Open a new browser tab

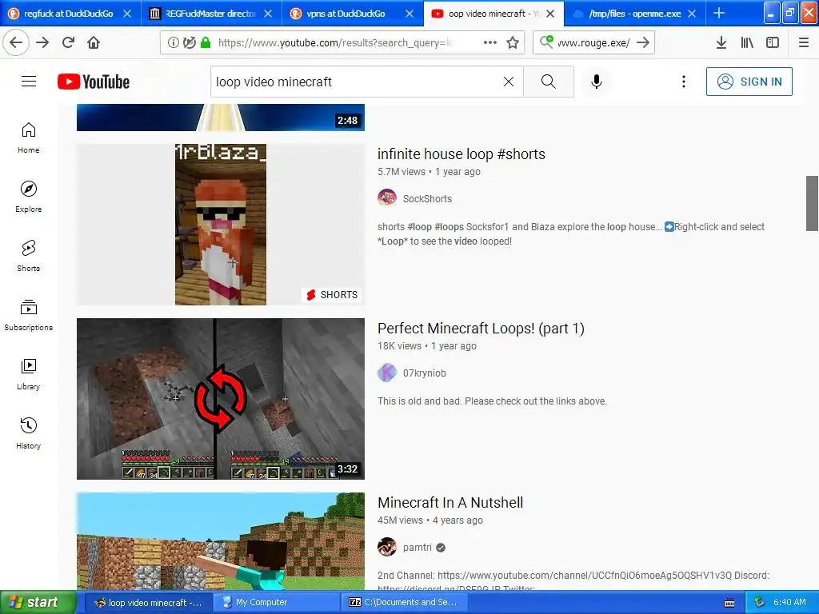[719, 13]
